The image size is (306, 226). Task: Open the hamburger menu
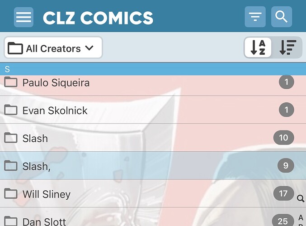click(x=24, y=17)
